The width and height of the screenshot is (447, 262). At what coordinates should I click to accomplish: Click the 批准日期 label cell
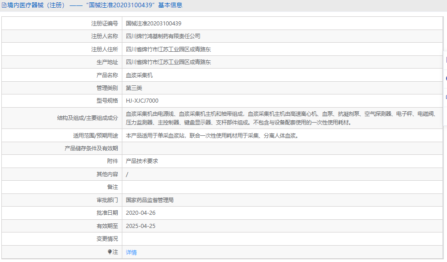point(62,213)
